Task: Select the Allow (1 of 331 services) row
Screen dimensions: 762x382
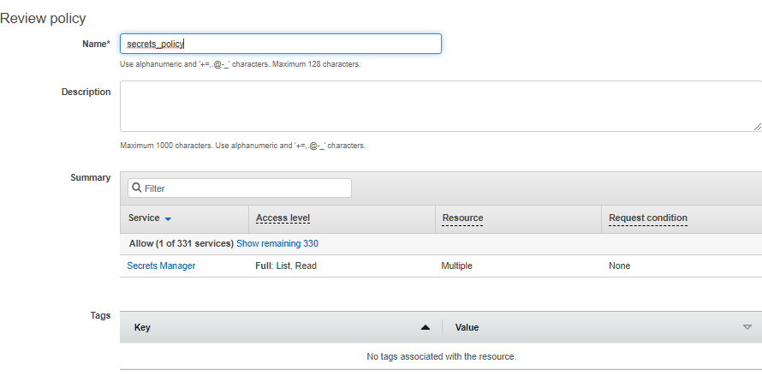Action: coord(441,244)
